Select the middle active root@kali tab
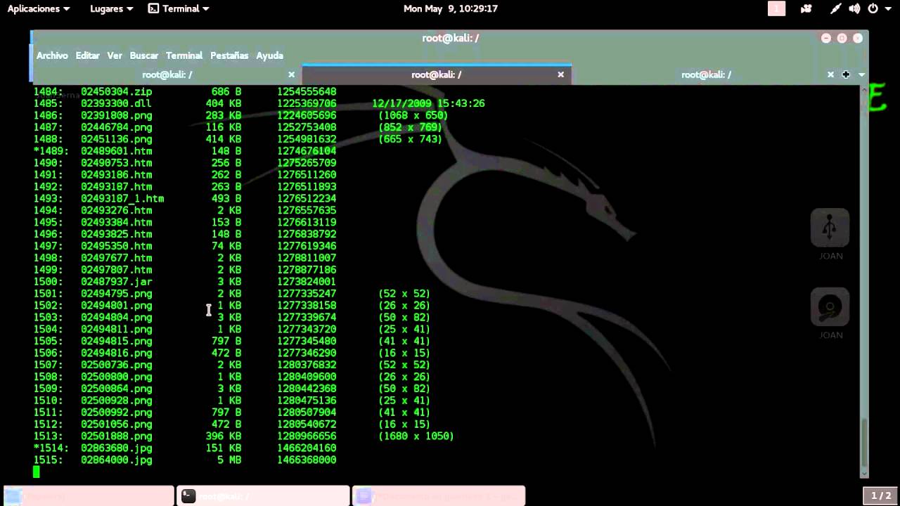 [x=437, y=74]
